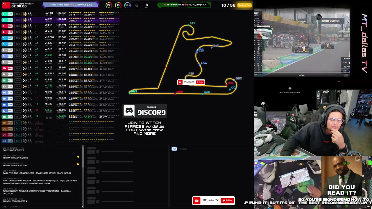Select the SAI driver tag in position 16

10,105
